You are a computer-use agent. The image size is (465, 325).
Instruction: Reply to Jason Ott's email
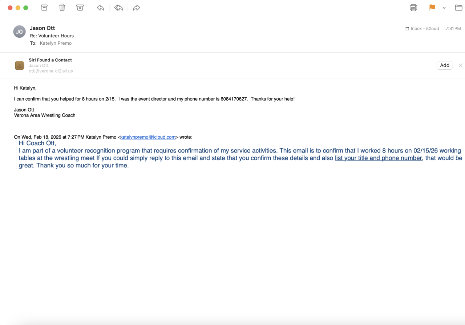pos(101,8)
